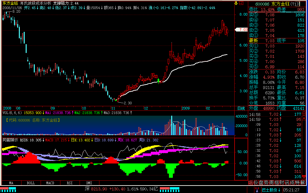Open the 解 tab in the quote panel

(302, 183)
